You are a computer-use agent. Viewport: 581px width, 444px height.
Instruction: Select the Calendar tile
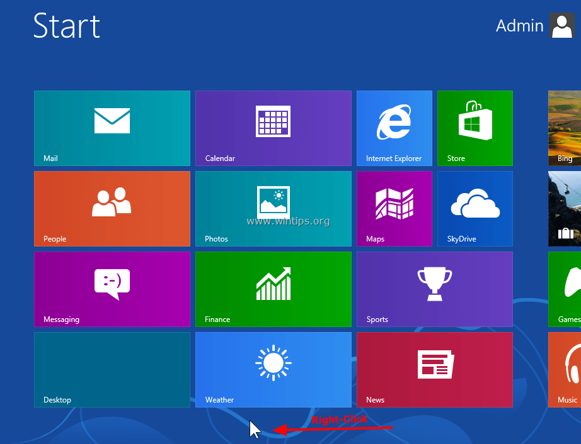(x=273, y=128)
